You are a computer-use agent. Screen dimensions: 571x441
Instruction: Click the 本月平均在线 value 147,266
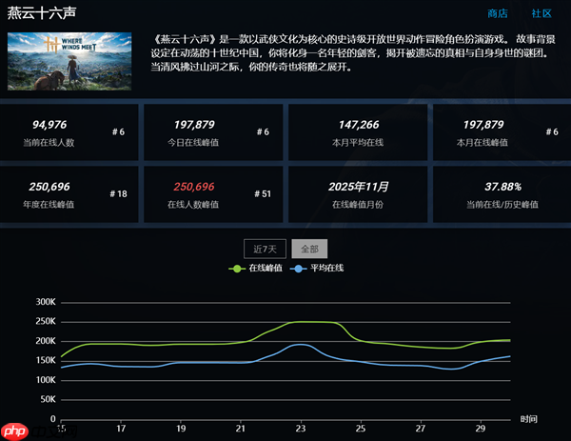358,124
